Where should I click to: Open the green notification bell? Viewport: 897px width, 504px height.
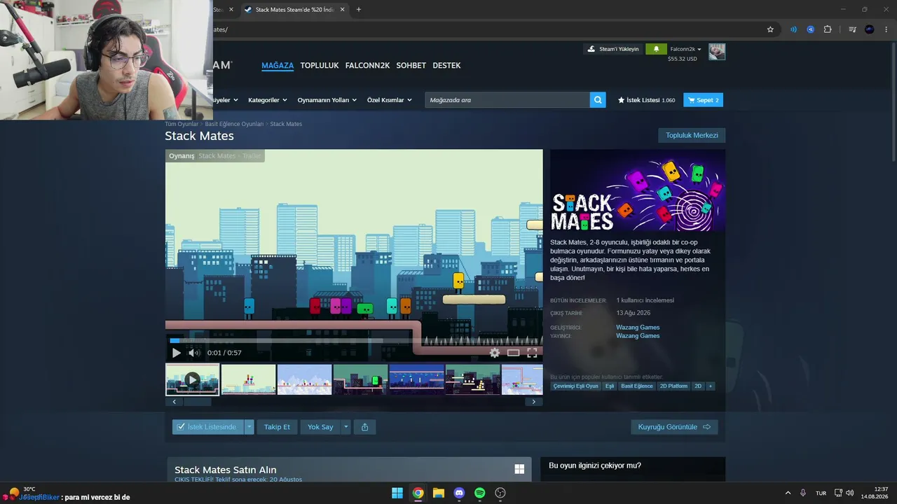click(x=656, y=49)
